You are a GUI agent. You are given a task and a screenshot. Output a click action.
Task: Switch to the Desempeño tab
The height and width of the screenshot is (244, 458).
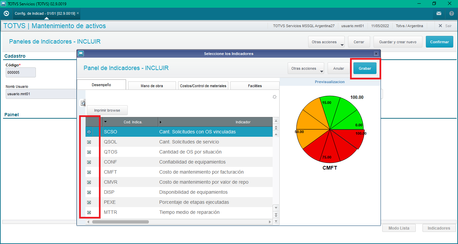point(101,85)
